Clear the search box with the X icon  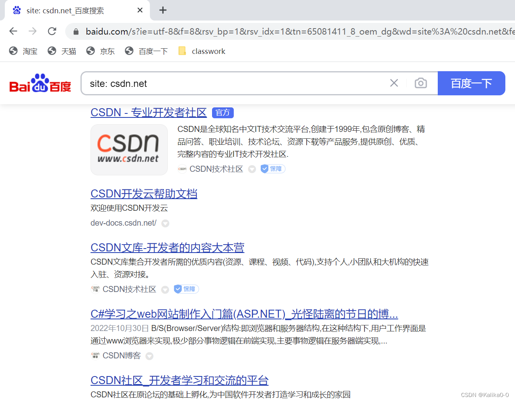tap(394, 83)
